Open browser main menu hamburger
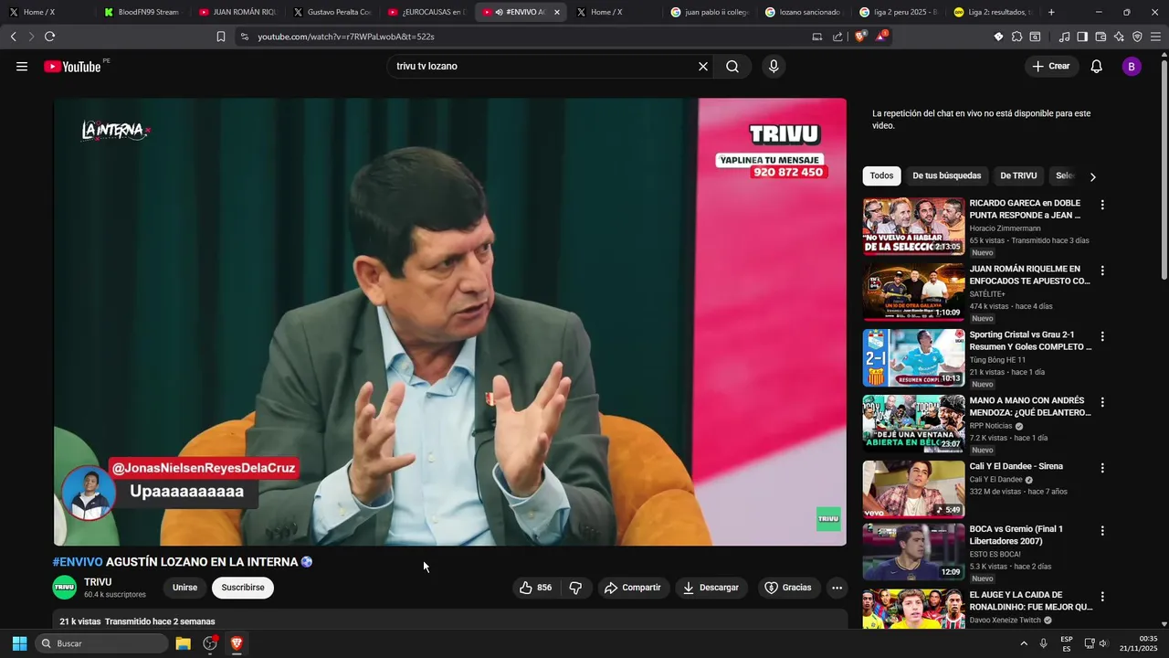 pyautogui.click(x=1156, y=37)
